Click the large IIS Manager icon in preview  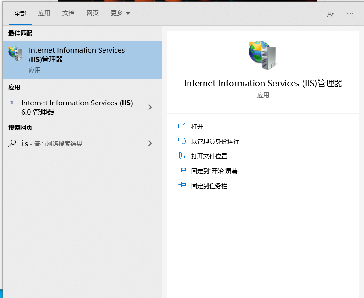[262, 55]
